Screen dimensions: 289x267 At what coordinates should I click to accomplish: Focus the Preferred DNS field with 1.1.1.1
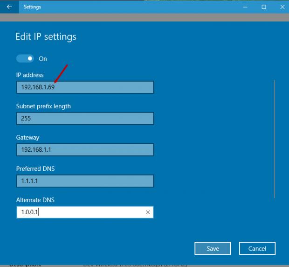[85, 181]
